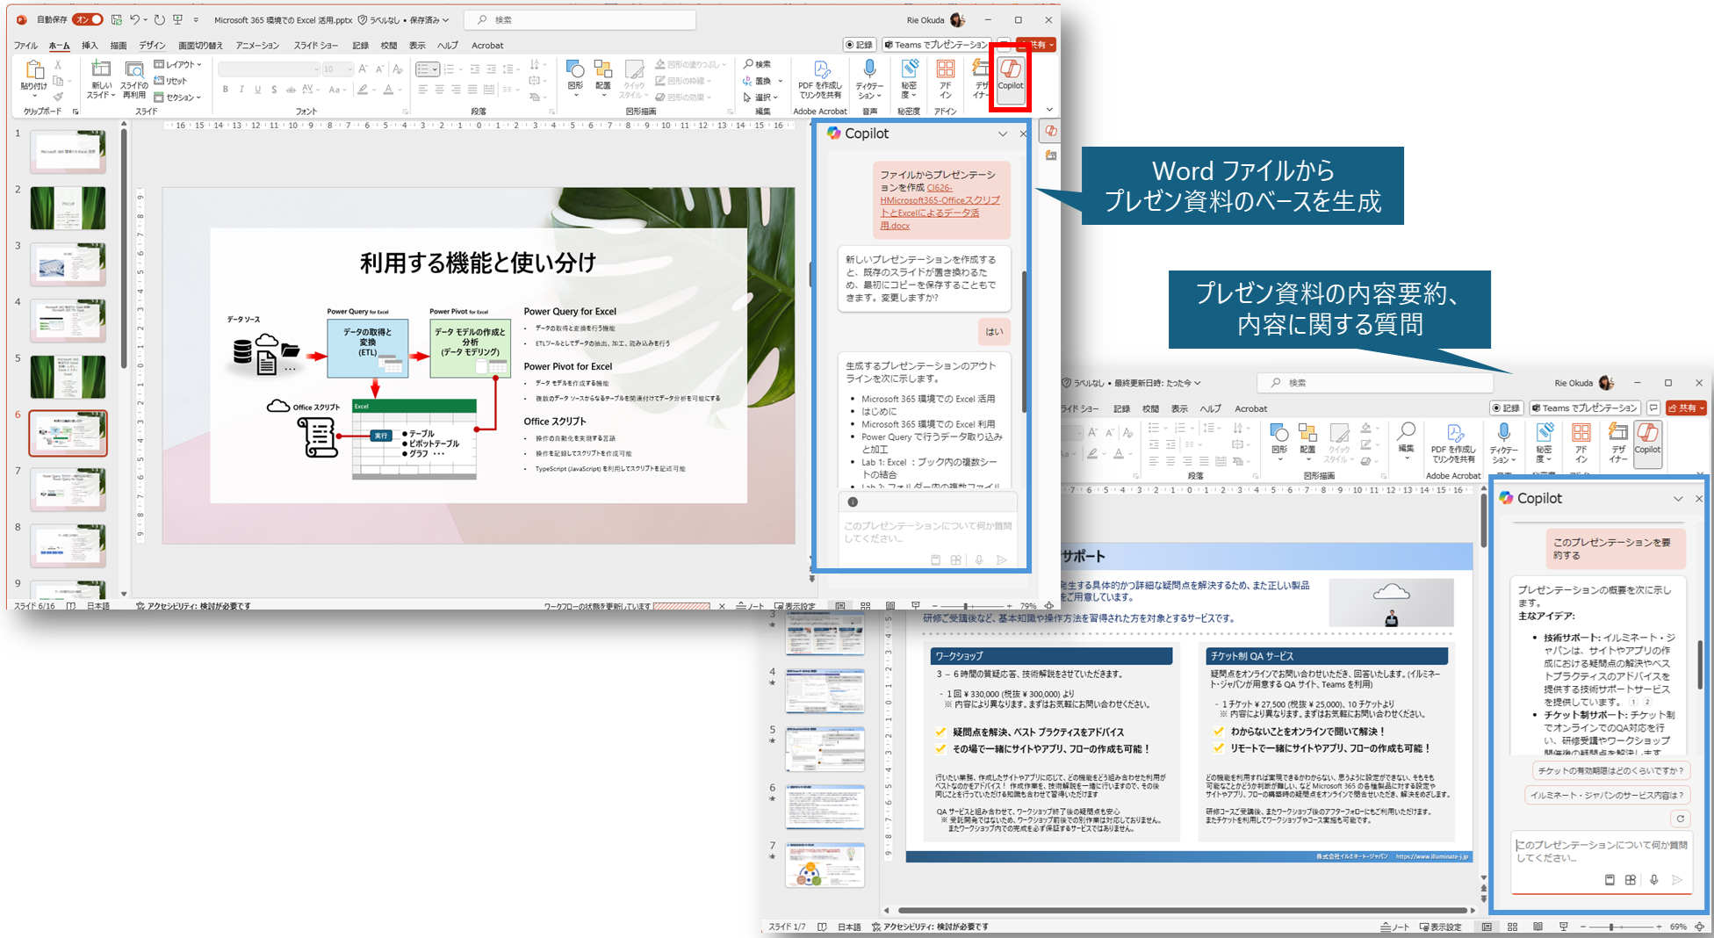The width and height of the screenshot is (1714, 938).
Task: Open the Transitions (画面切り替え) tab
Action: pos(200,46)
